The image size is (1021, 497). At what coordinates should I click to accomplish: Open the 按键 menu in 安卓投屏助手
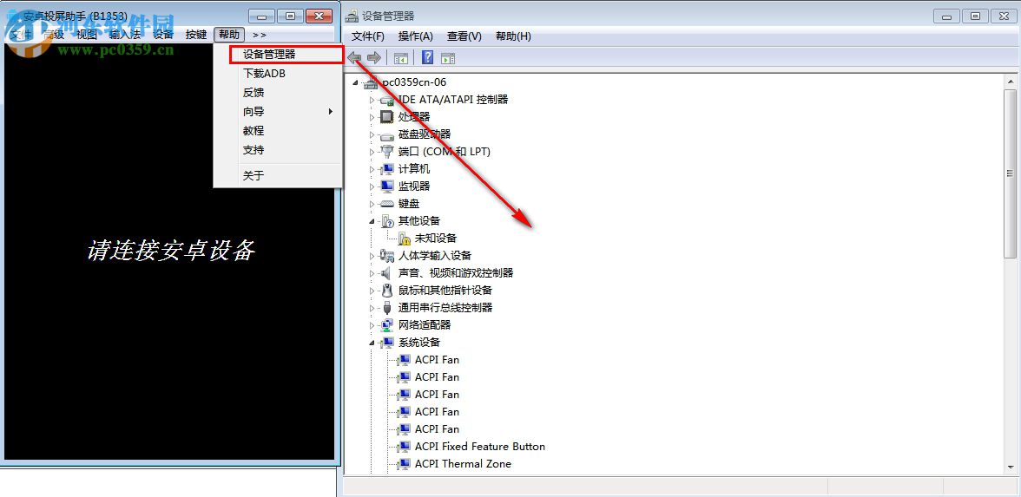tap(196, 35)
